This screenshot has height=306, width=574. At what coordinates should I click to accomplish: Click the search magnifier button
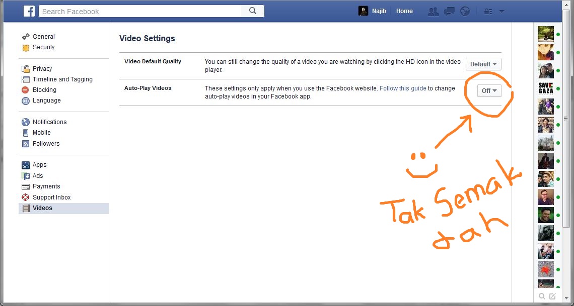coord(253,11)
